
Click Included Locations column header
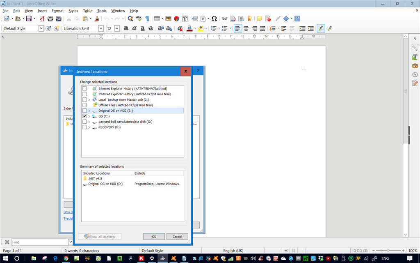107,173
